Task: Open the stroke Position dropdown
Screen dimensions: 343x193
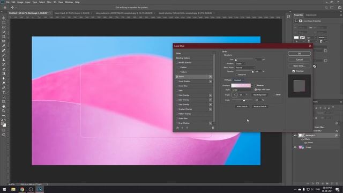Action: coord(241,64)
